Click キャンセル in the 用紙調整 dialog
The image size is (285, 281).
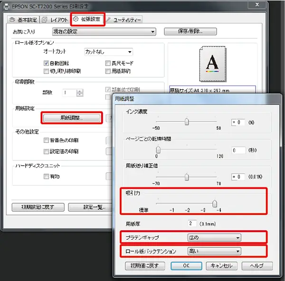pos(221,266)
